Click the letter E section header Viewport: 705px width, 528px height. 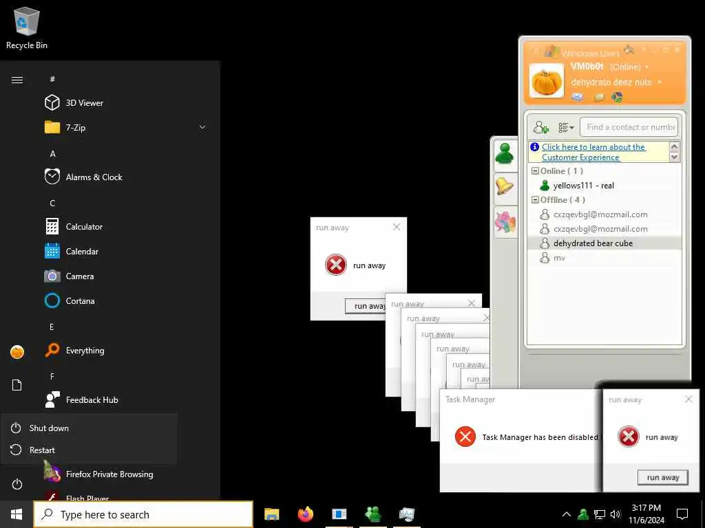(52, 327)
